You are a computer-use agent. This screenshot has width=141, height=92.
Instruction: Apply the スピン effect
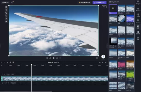tap(130, 9)
